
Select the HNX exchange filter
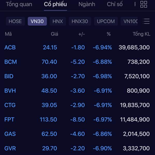coord(58,21)
